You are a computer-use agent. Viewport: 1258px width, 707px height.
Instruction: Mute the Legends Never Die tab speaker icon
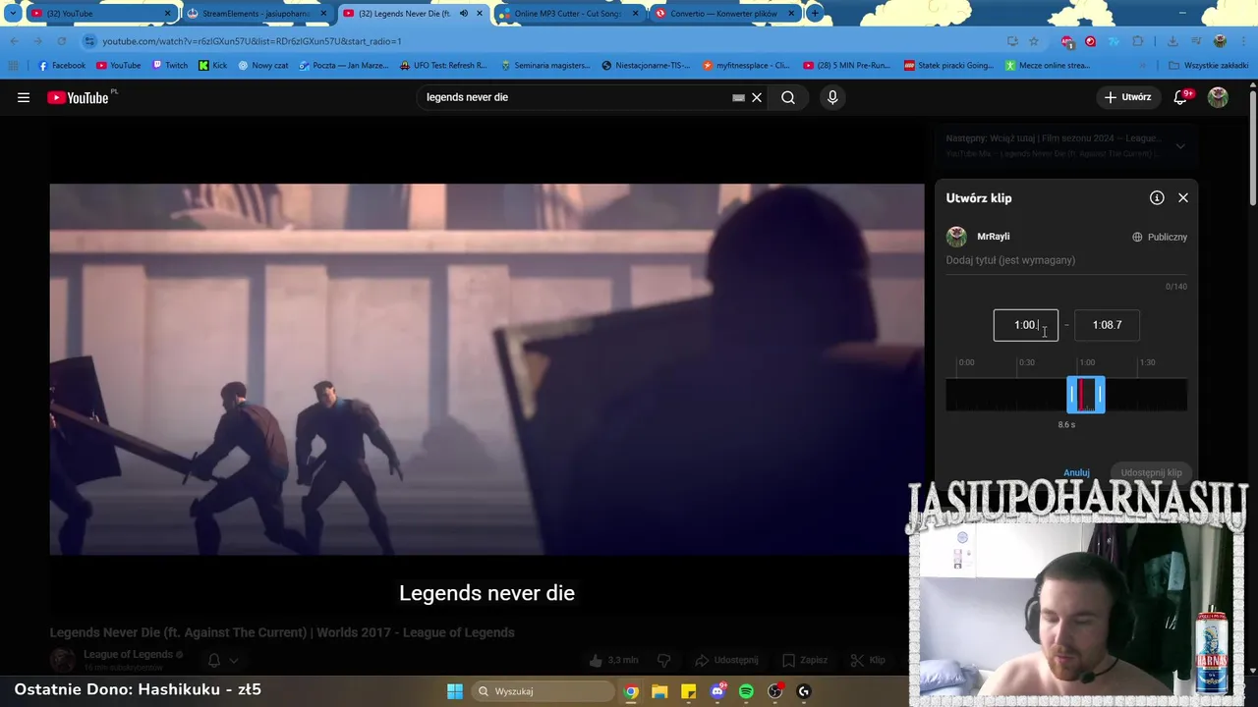point(464,14)
